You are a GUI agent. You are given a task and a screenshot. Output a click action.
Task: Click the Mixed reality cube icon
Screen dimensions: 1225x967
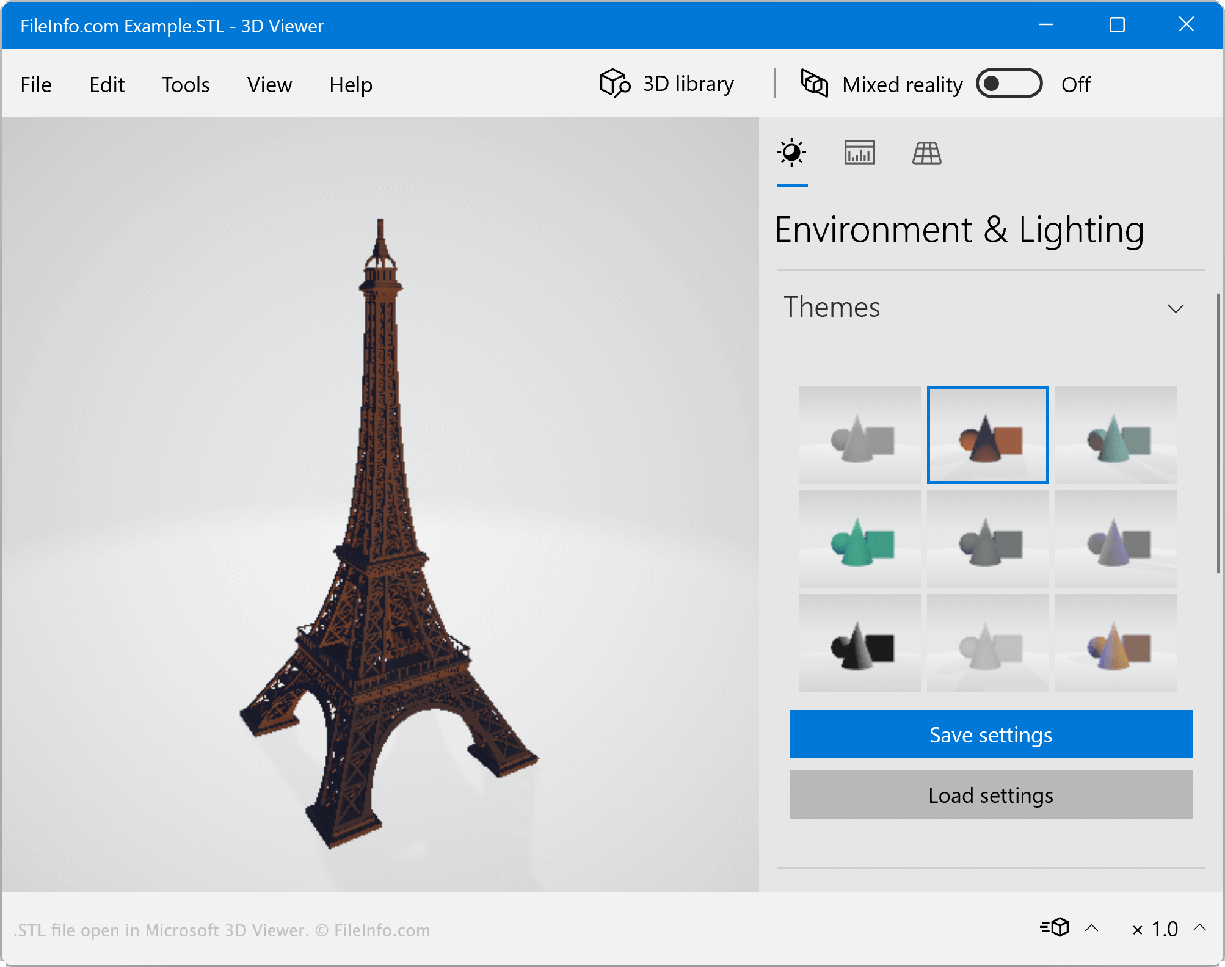tap(814, 84)
